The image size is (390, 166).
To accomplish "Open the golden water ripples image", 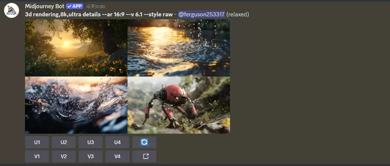I will coord(179,48).
